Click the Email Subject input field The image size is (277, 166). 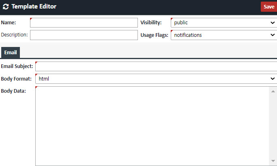coord(156,66)
